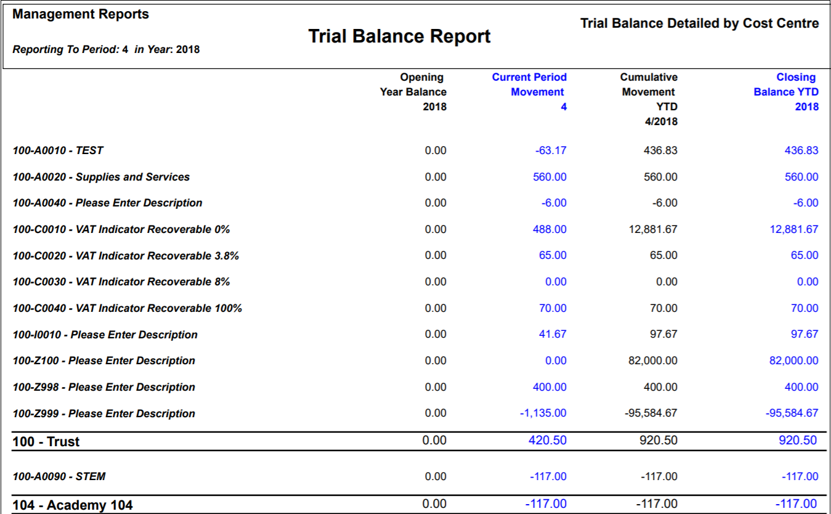
Task: Select 100-Z999 - Please Enter Description
Action: (103, 414)
